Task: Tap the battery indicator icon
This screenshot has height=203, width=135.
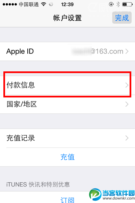Action: coord(127,4)
